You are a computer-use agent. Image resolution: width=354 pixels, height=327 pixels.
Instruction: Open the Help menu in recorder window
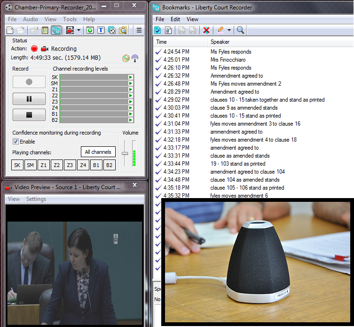(x=89, y=19)
